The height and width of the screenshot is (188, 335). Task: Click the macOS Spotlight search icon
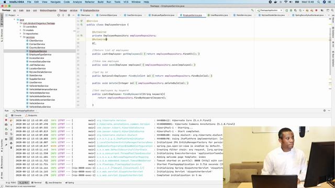pyautogui.click(x=318, y=2)
